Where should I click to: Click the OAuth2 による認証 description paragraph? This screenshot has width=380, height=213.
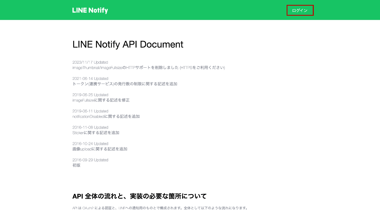click(x=160, y=208)
